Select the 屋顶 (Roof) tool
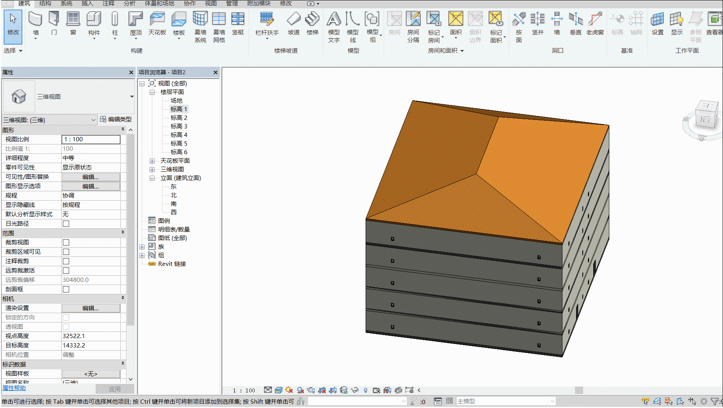Viewport: 723px width, 408px height. (136, 25)
